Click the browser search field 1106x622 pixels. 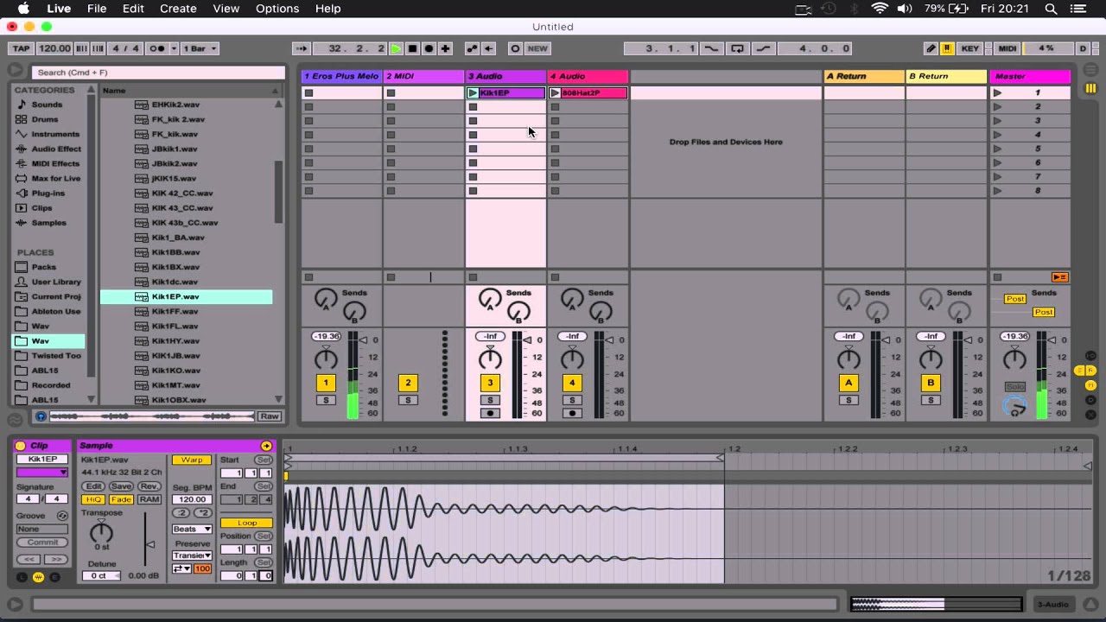coord(158,73)
